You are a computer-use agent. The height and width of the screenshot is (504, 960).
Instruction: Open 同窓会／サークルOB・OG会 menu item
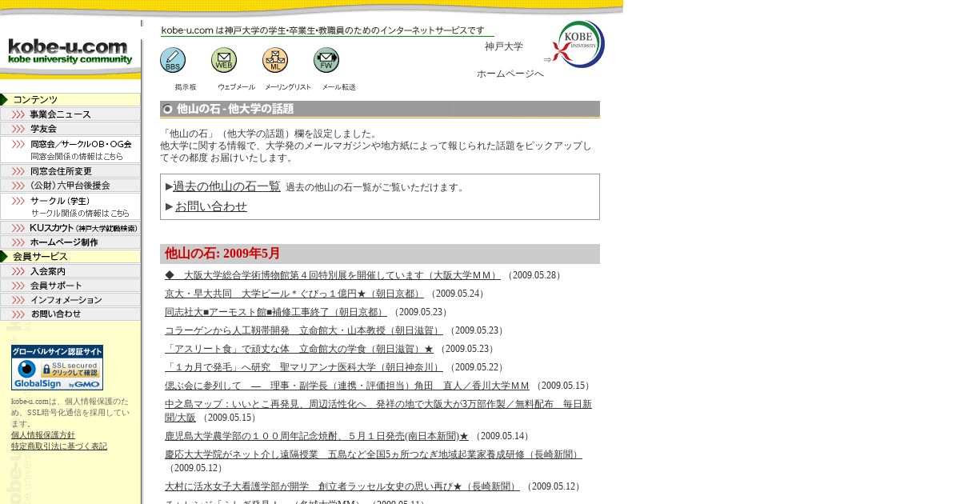[70, 150]
